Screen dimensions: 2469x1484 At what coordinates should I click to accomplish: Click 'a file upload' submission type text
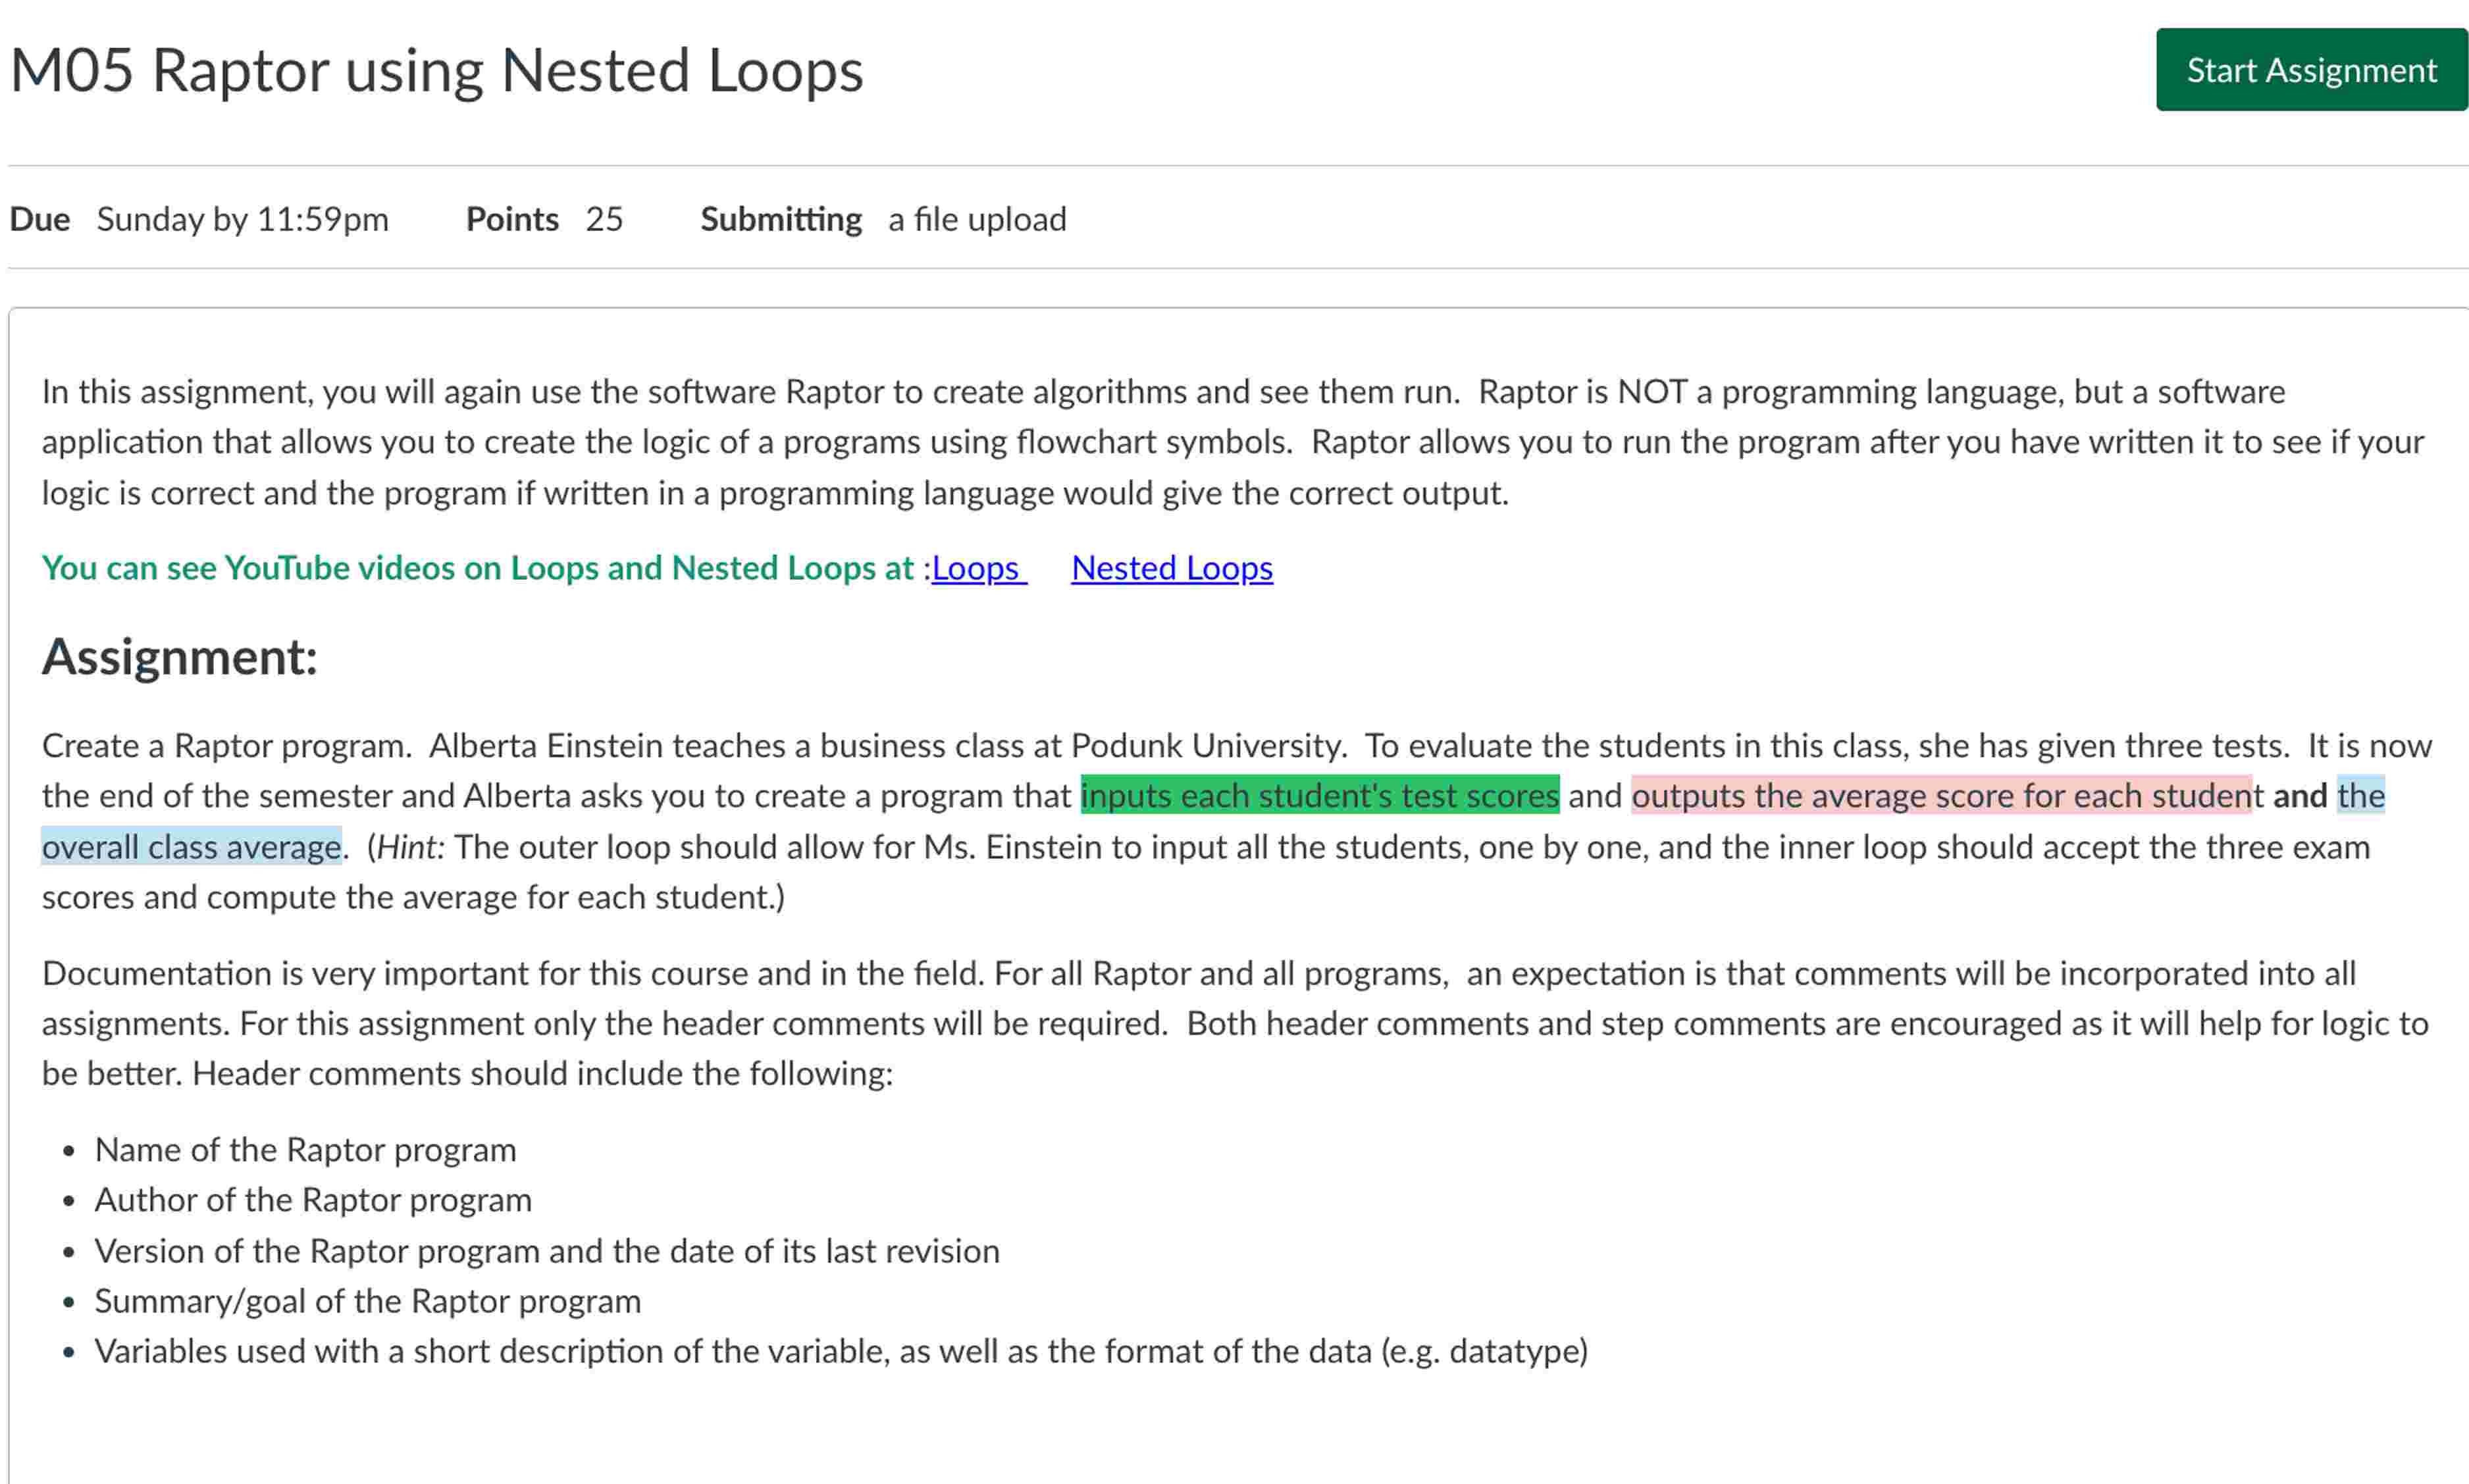[977, 219]
